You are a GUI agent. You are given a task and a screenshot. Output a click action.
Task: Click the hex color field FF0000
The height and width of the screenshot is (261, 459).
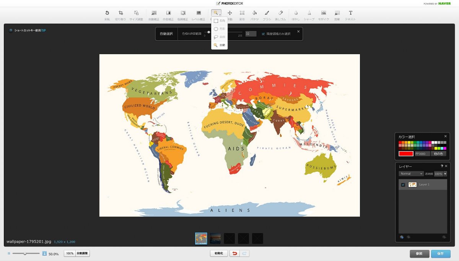[422, 154]
